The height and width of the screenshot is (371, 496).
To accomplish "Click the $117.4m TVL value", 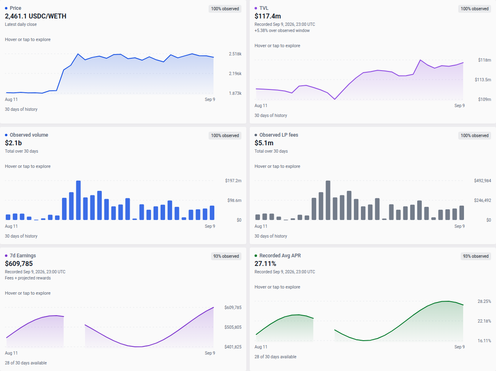I will (268, 16).
